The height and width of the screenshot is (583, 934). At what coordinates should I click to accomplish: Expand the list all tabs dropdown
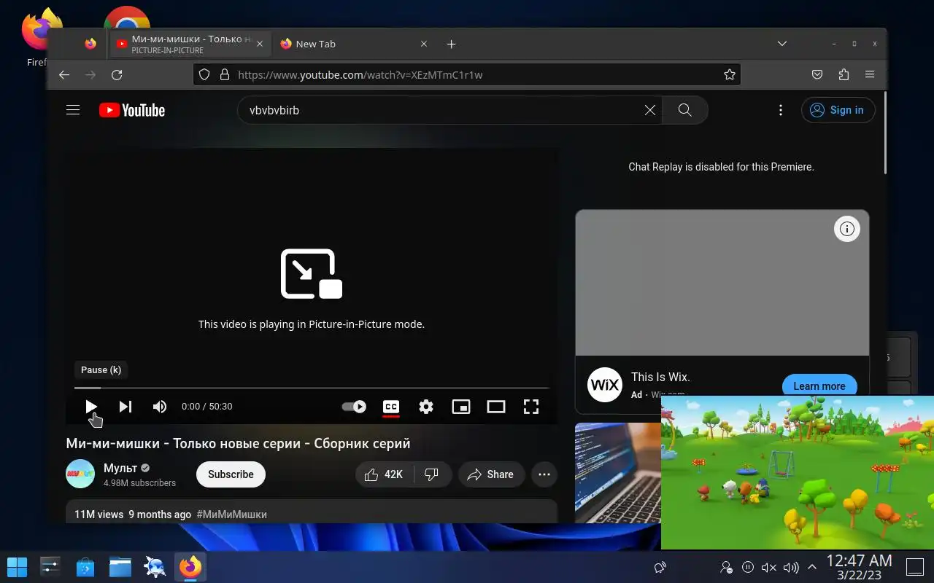pos(781,44)
